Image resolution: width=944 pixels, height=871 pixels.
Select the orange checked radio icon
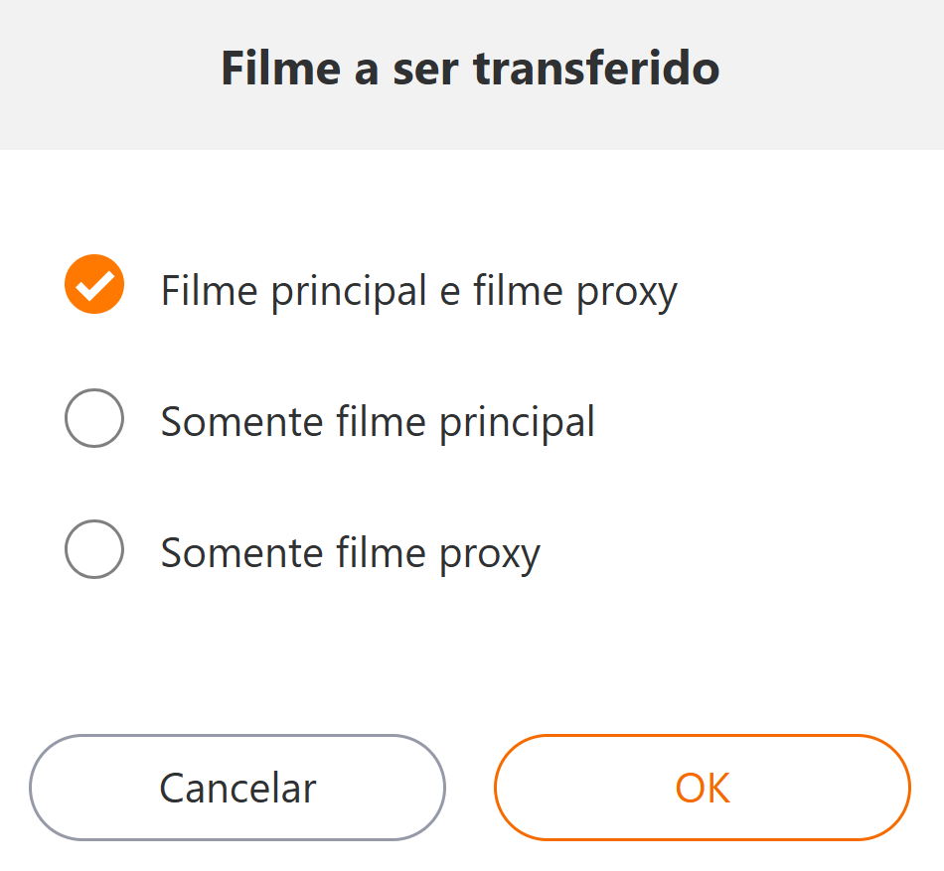[94, 285]
